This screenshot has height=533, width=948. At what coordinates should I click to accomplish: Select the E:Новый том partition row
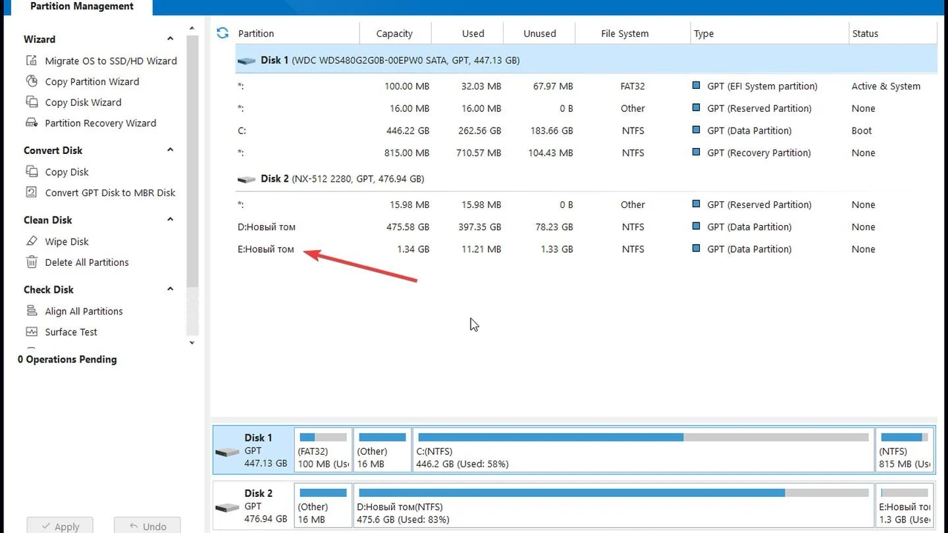[586, 249]
